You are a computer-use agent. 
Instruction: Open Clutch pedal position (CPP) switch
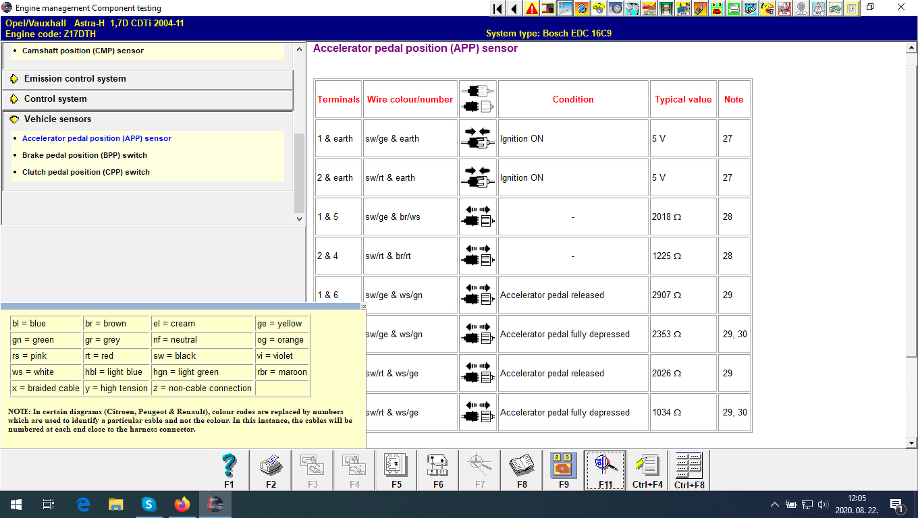click(x=86, y=172)
